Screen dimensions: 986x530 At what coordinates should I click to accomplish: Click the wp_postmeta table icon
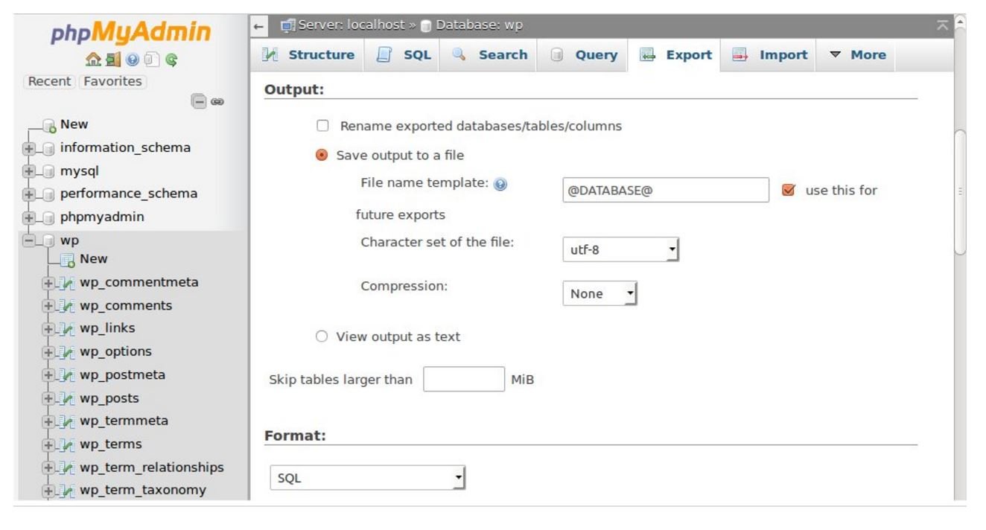click(x=69, y=375)
